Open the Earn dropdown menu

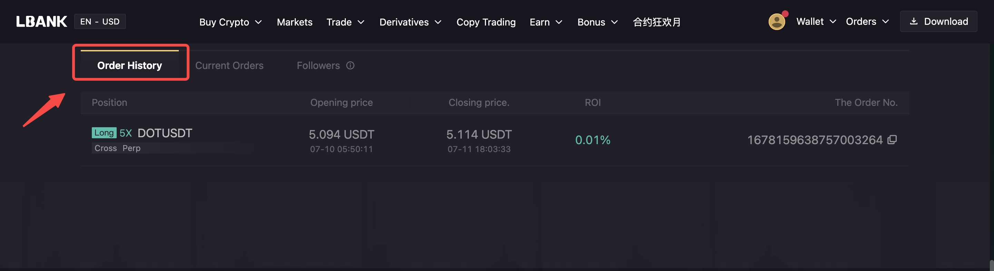point(546,22)
